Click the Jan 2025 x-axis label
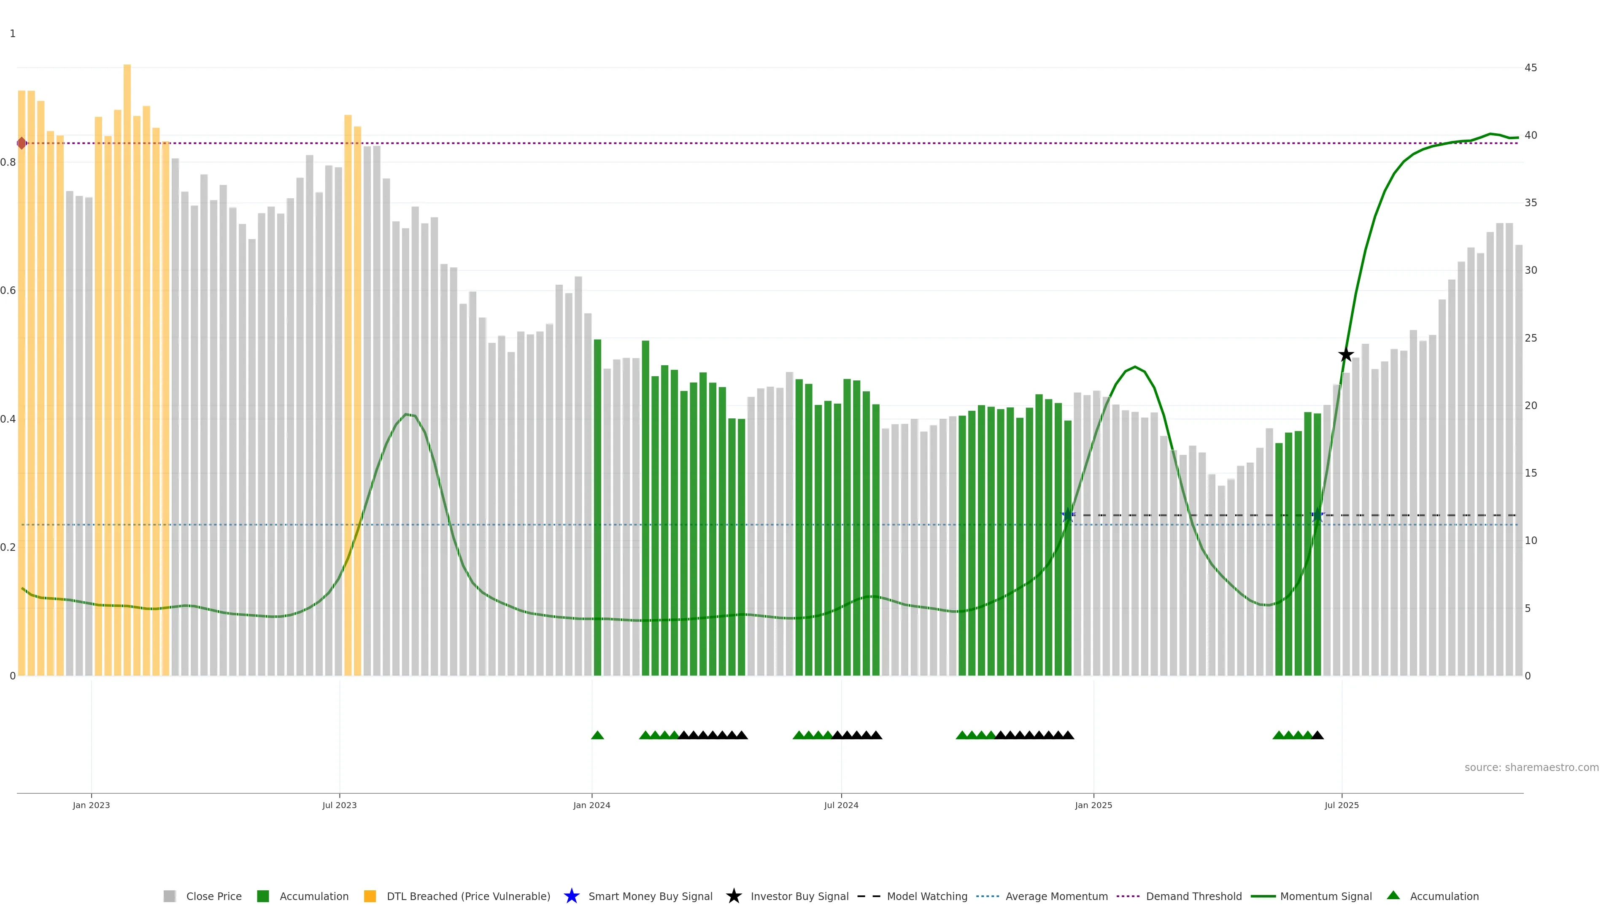Image resolution: width=1620 pixels, height=911 pixels. [1093, 805]
